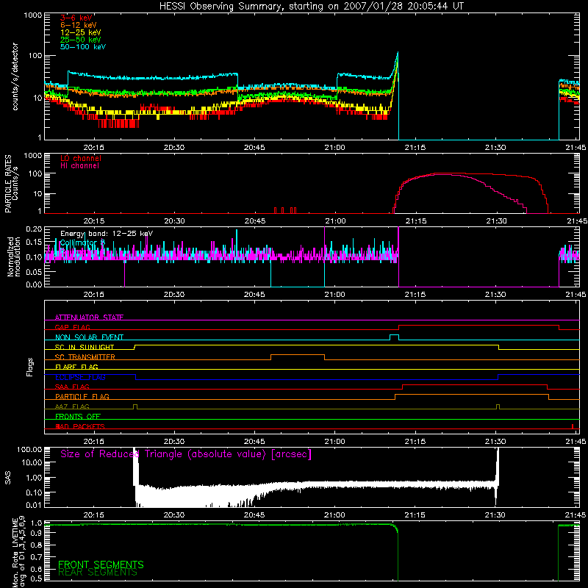The width and height of the screenshot is (588, 588).
Task: Click the SC TRANSMITTER raised orange segment
Action: pos(298,355)
